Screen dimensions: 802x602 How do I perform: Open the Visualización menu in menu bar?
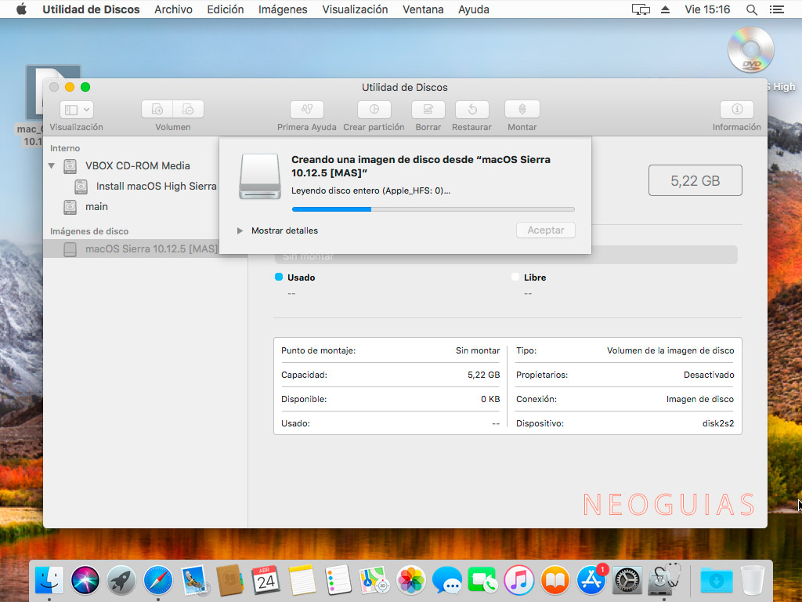pyautogui.click(x=355, y=9)
